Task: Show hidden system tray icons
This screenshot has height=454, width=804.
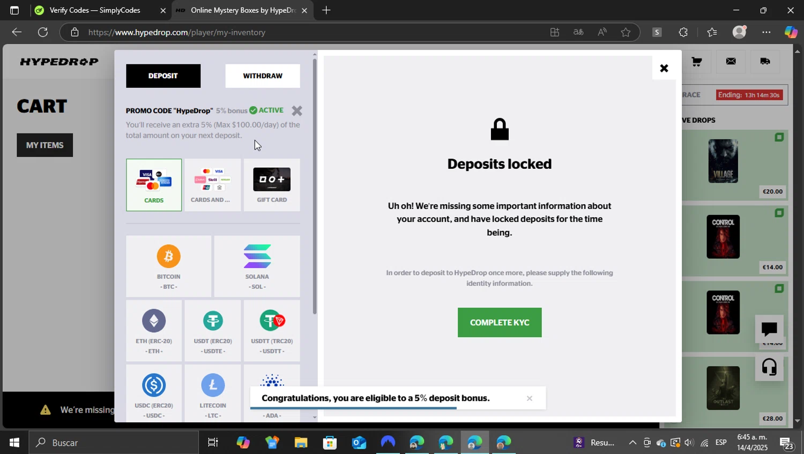Action: click(x=632, y=443)
